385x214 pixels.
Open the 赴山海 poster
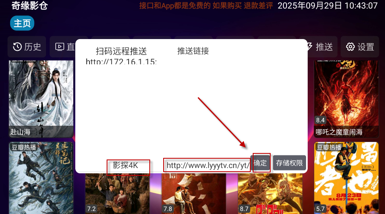pyautogui.click(x=41, y=99)
